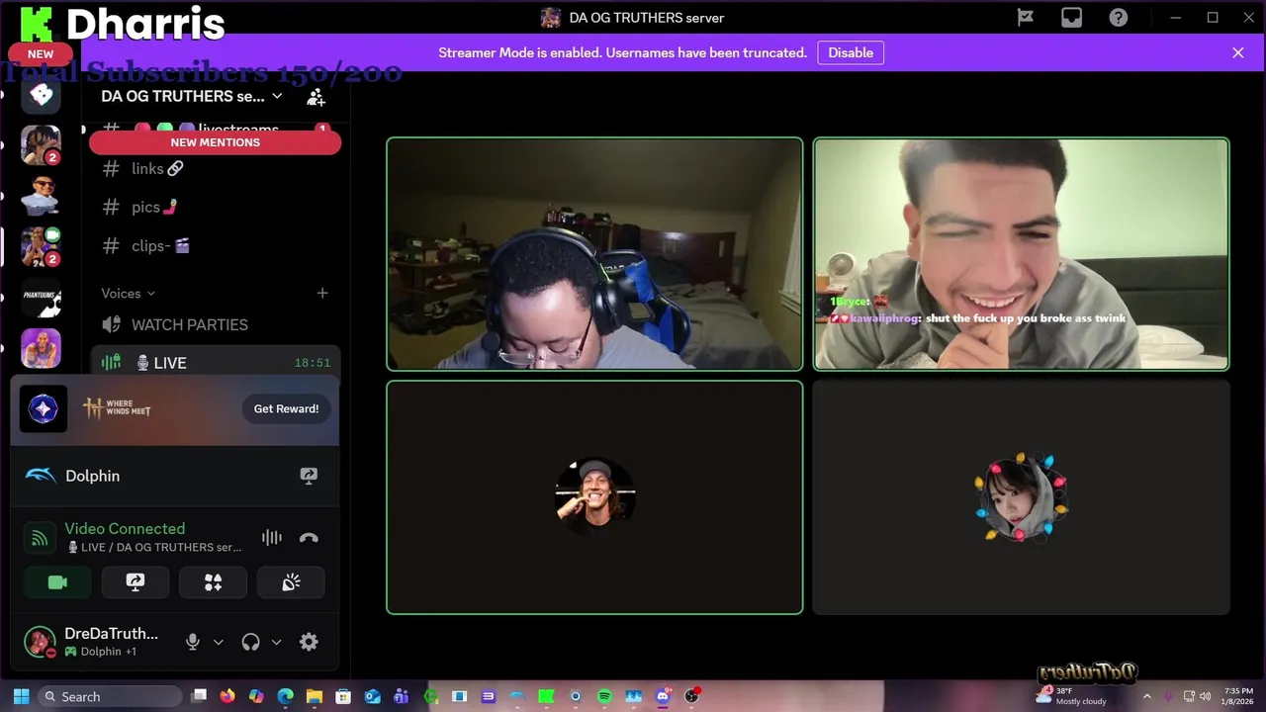Viewport: 1266px width, 712px height.
Task: Select server with green video badge
Action: [42, 246]
